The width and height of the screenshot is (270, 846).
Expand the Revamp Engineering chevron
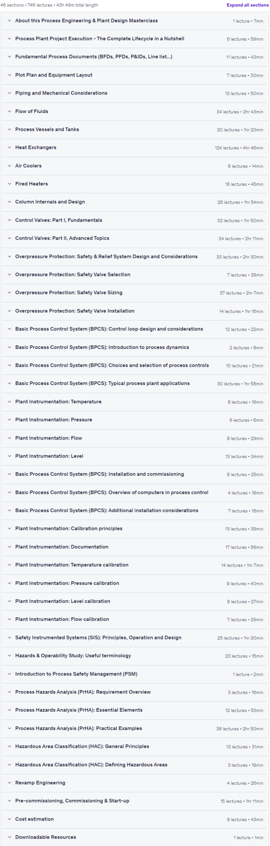point(9,783)
